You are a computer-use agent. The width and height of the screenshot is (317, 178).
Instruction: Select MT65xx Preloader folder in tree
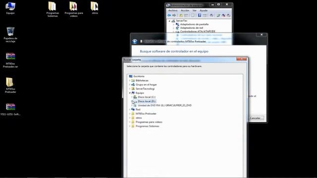[x=146, y=114]
